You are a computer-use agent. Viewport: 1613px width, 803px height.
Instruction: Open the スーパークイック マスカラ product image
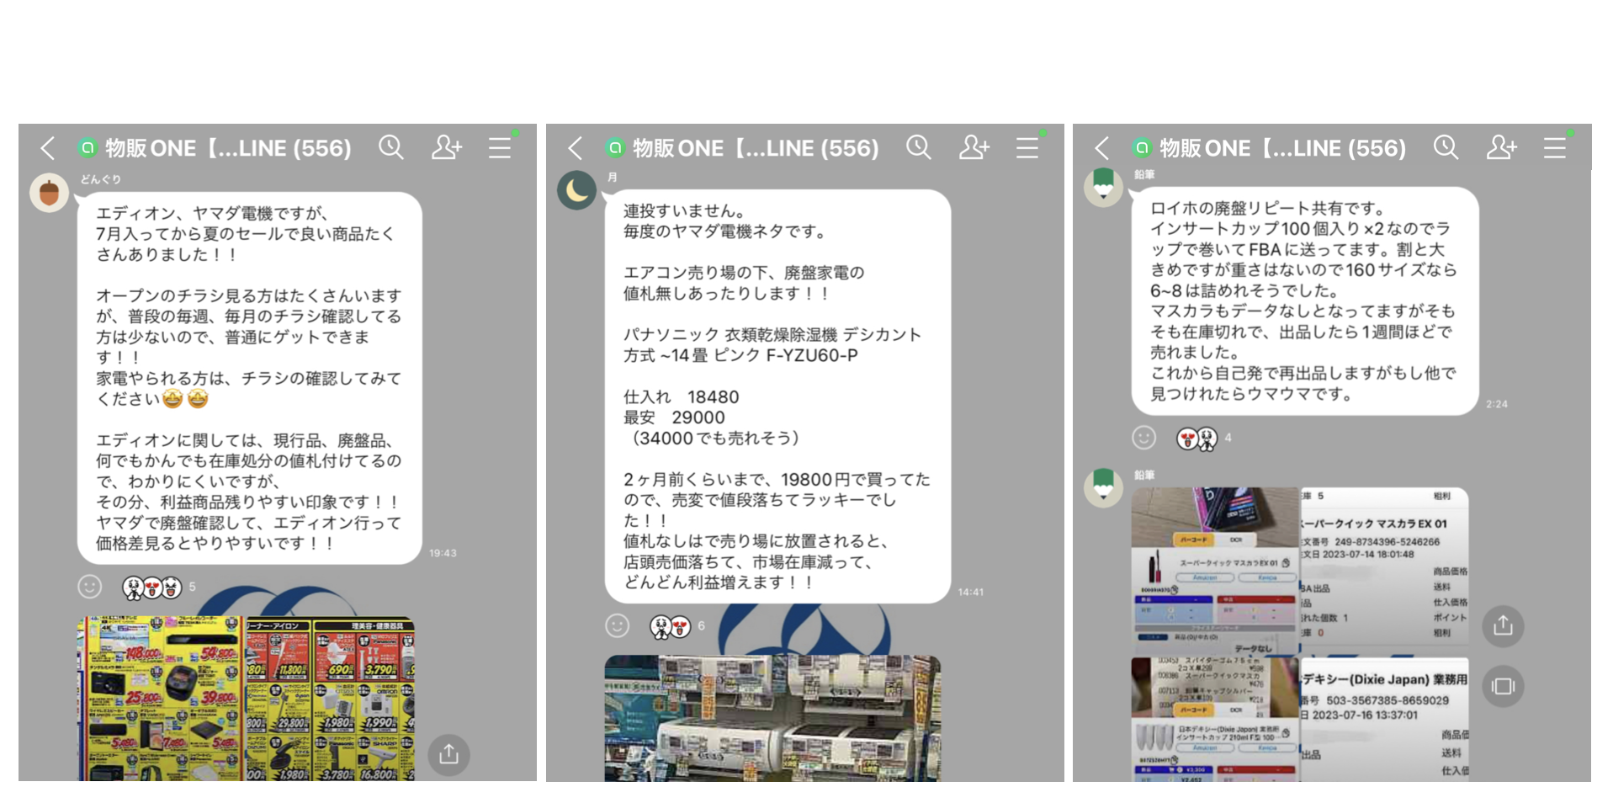pyautogui.click(x=1215, y=571)
